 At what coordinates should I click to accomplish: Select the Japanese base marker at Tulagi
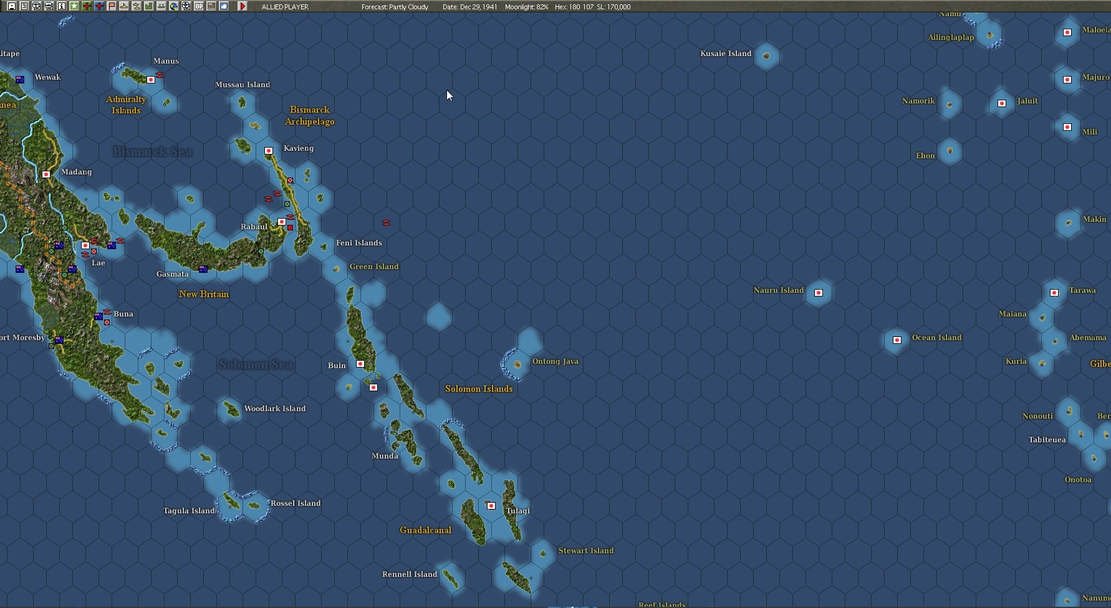tap(491, 506)
